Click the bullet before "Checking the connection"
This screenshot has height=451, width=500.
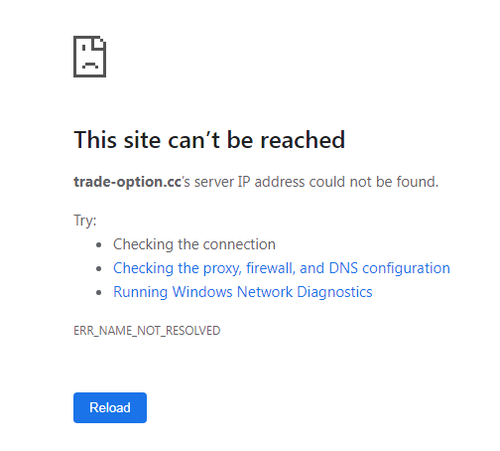coord(98,245)
